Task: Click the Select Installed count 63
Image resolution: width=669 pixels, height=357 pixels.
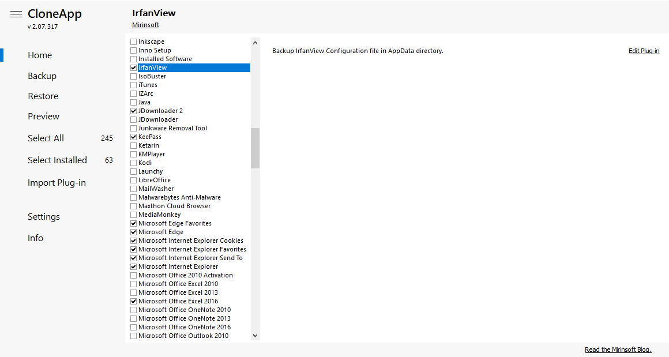Action: (109, 160)
